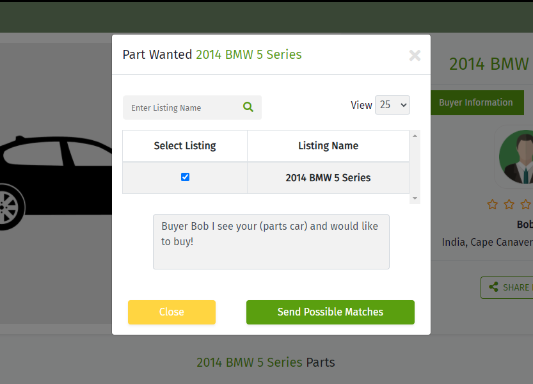Open the Buyer Information tab
The image size is (533, 384).
tap(475, 102)
